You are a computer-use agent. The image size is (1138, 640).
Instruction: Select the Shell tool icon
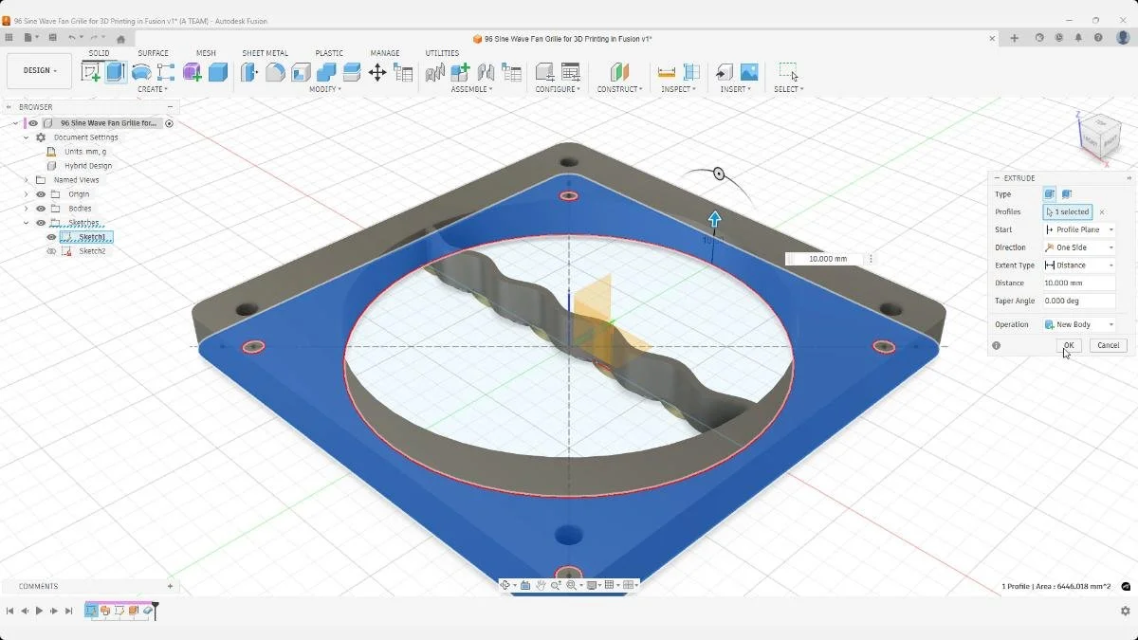click(x=301, y=72)
